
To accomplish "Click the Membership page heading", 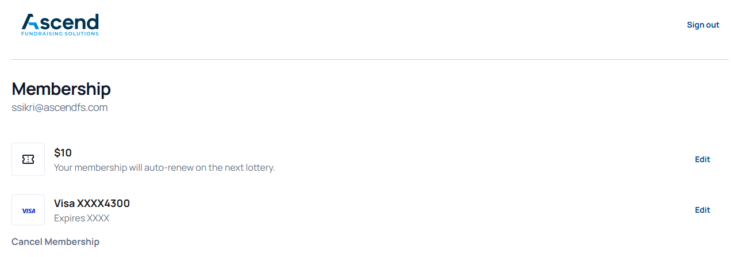I will (x=61, y=89).
